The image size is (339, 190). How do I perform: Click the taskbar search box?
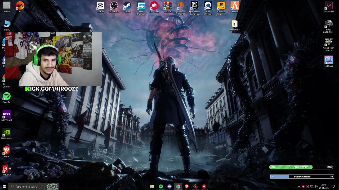point(34,187)
